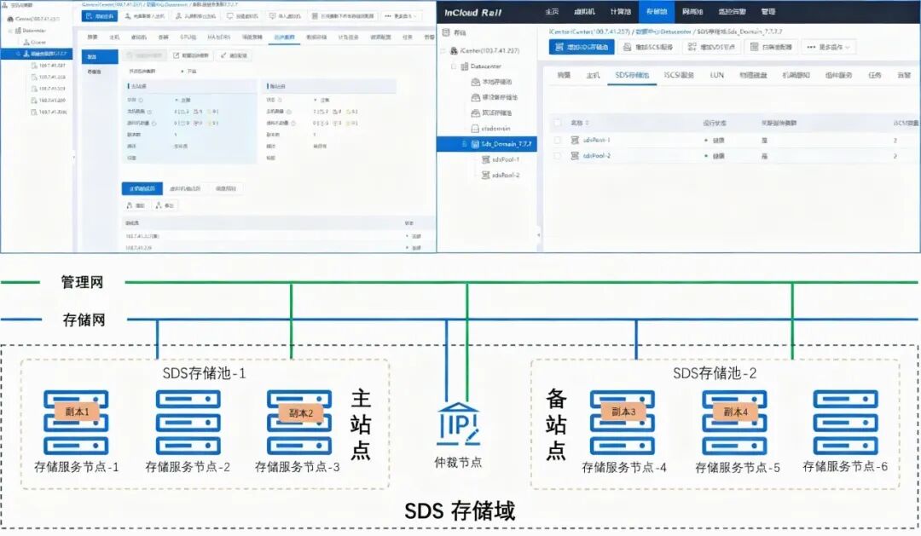921x536 pixels.
Task: Tick the select-all checkbox in SDS pool table header
Action: click(x=557, y=123)
